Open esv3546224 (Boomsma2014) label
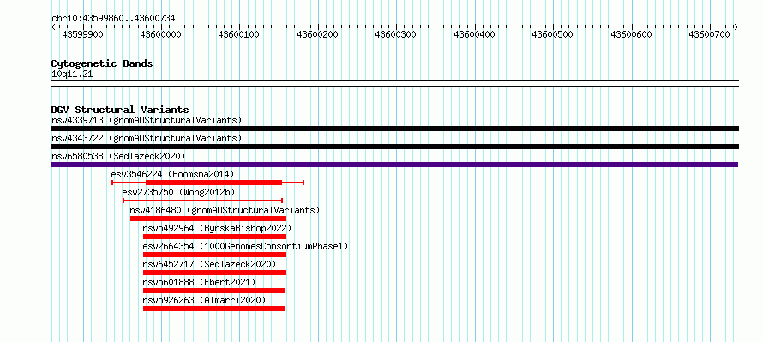Viewport: 763px width, 342px height. click(172, 174)
